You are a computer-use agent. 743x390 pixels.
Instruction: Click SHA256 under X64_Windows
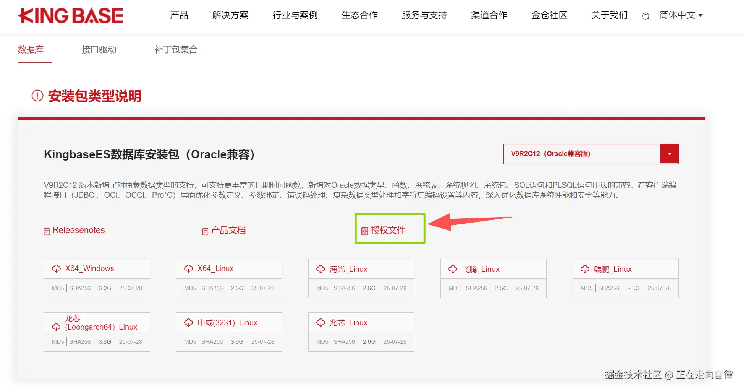[80, 288]
